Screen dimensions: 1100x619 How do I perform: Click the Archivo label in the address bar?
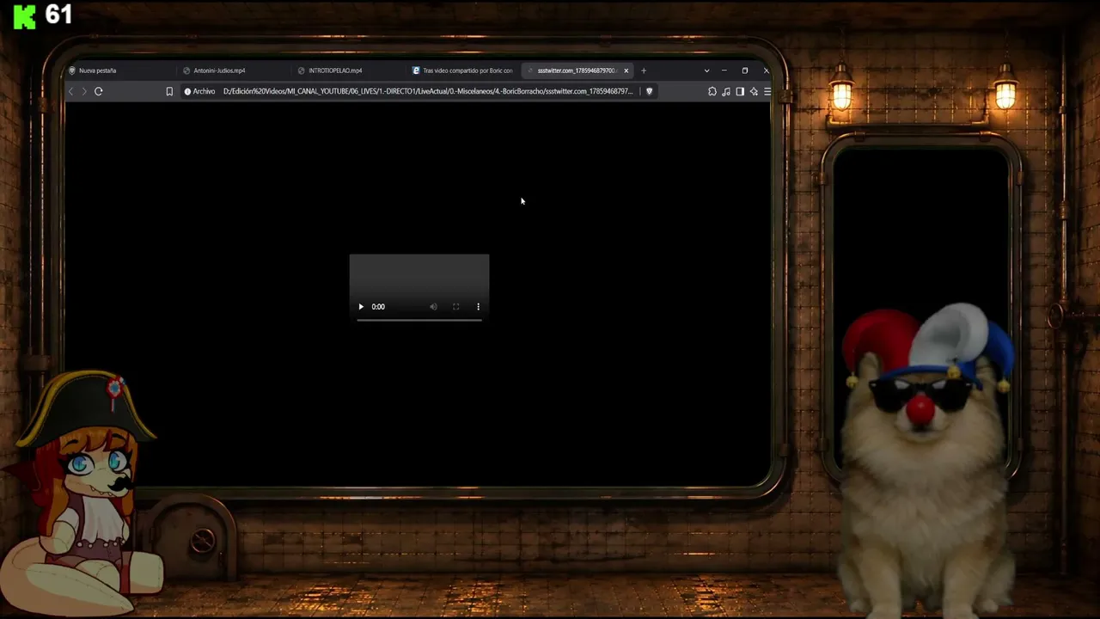[205, 91]
